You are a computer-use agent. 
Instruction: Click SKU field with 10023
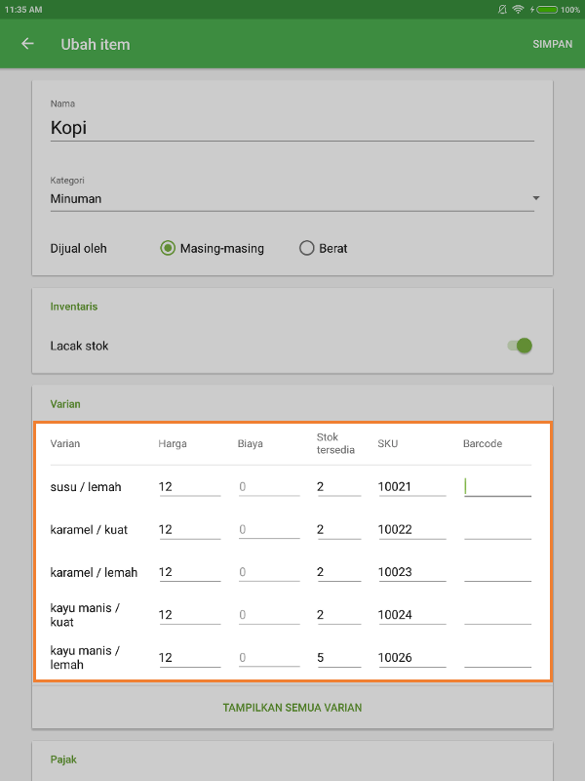click(x=411, y=572)
